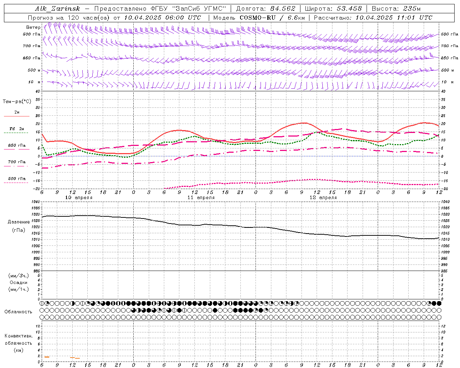Image resolution: width=460 pixels, height=368 pixels.
Task: Click the first cloud circle in top row
Action: (x=42, y=303)
